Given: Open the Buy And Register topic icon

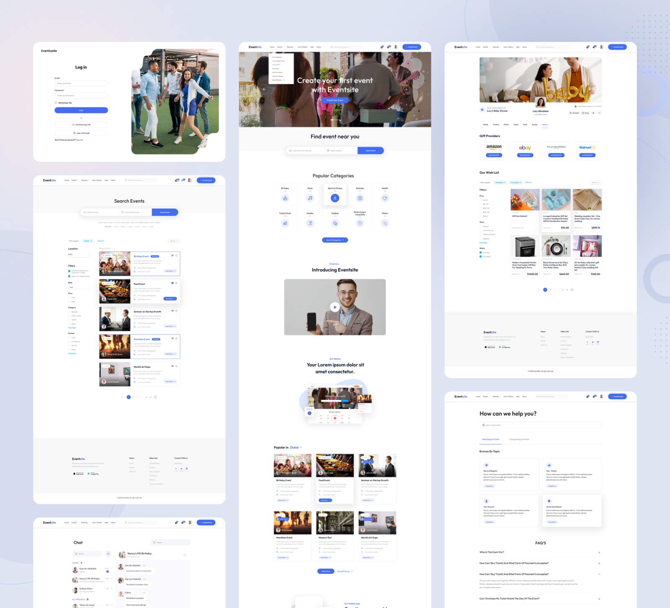Looking at the screenshot, I should [x=486, y=465].
